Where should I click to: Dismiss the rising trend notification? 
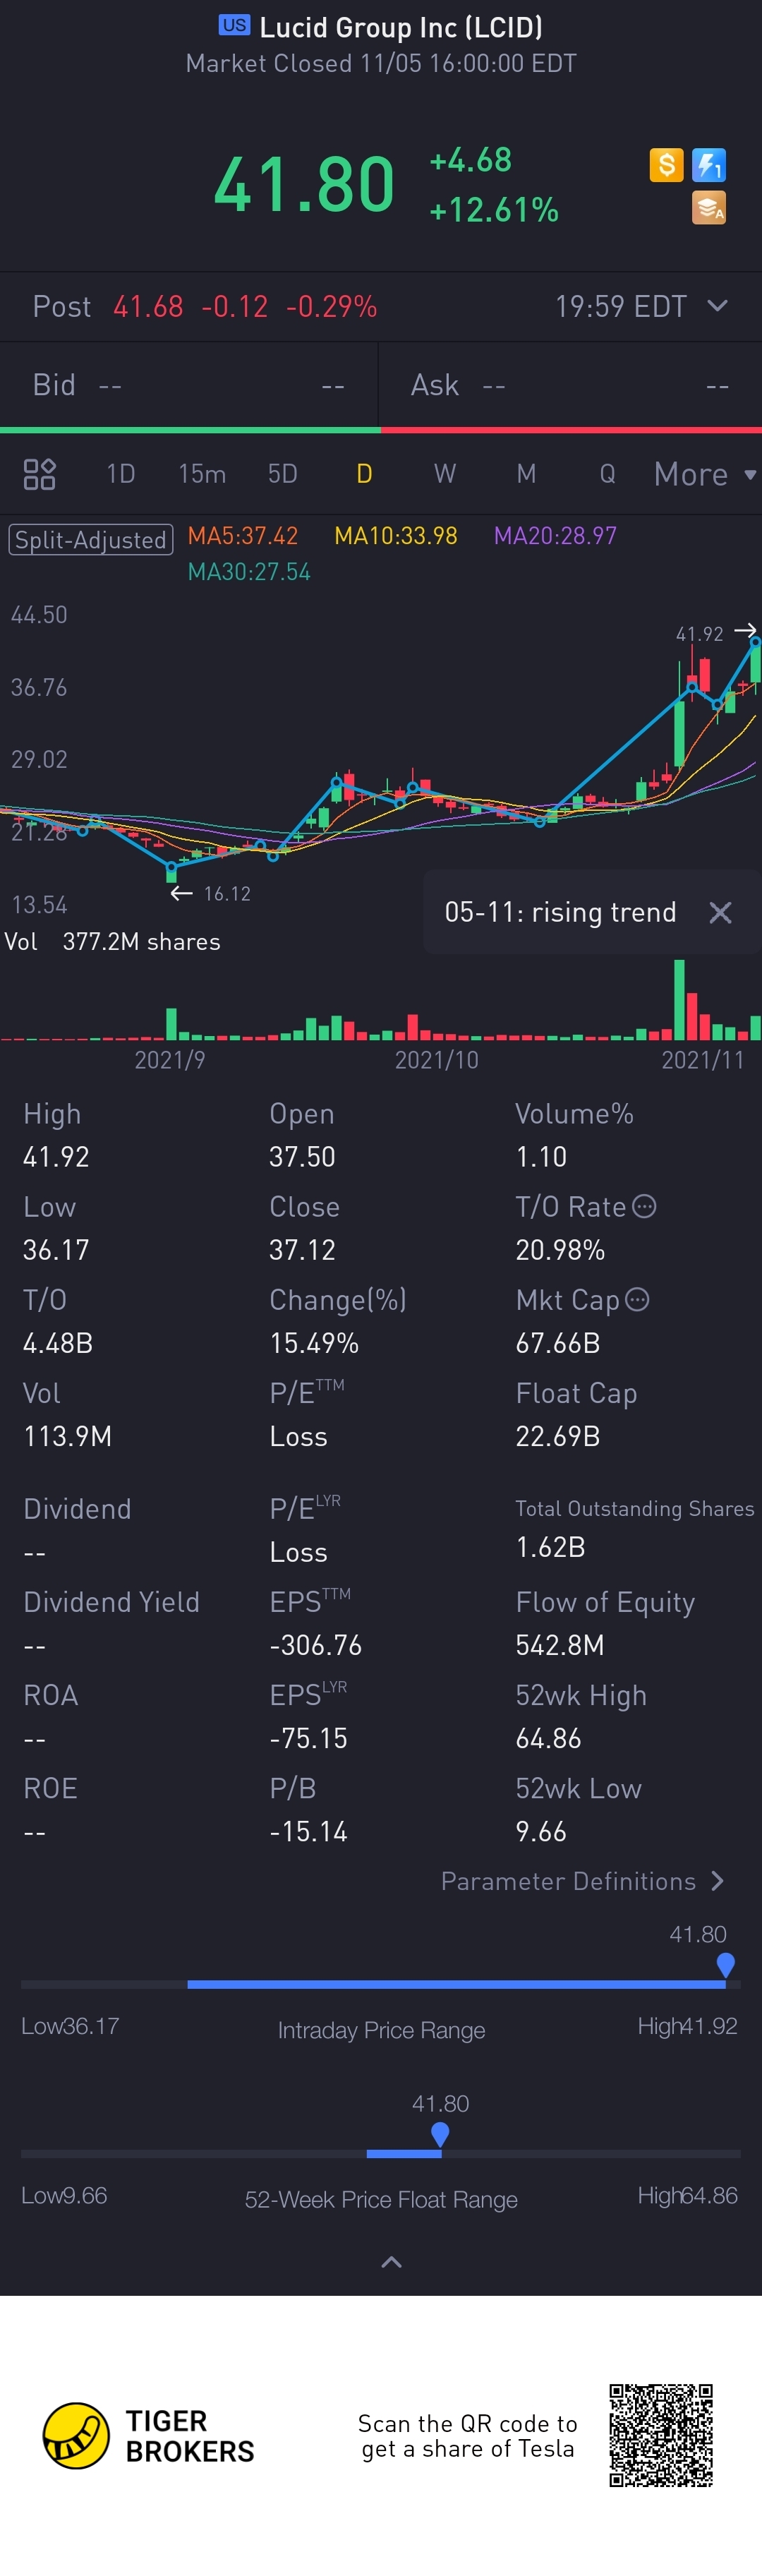click(x=720, y=912)
